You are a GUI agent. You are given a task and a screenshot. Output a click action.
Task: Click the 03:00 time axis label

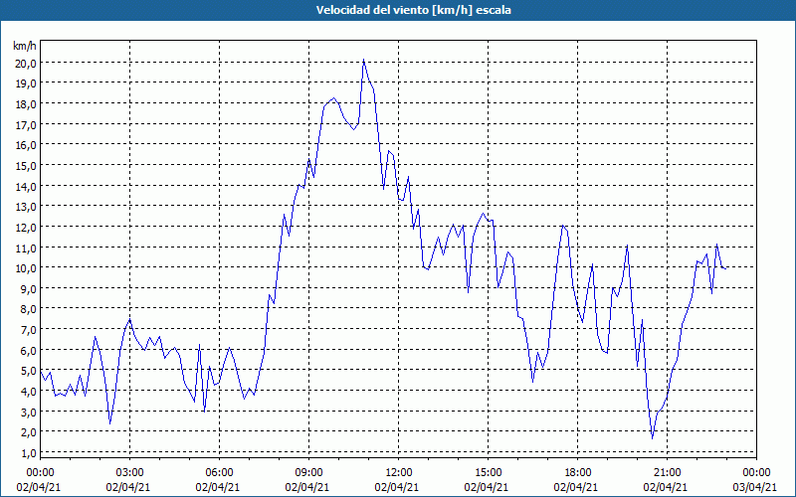click(x=129, y=473)
